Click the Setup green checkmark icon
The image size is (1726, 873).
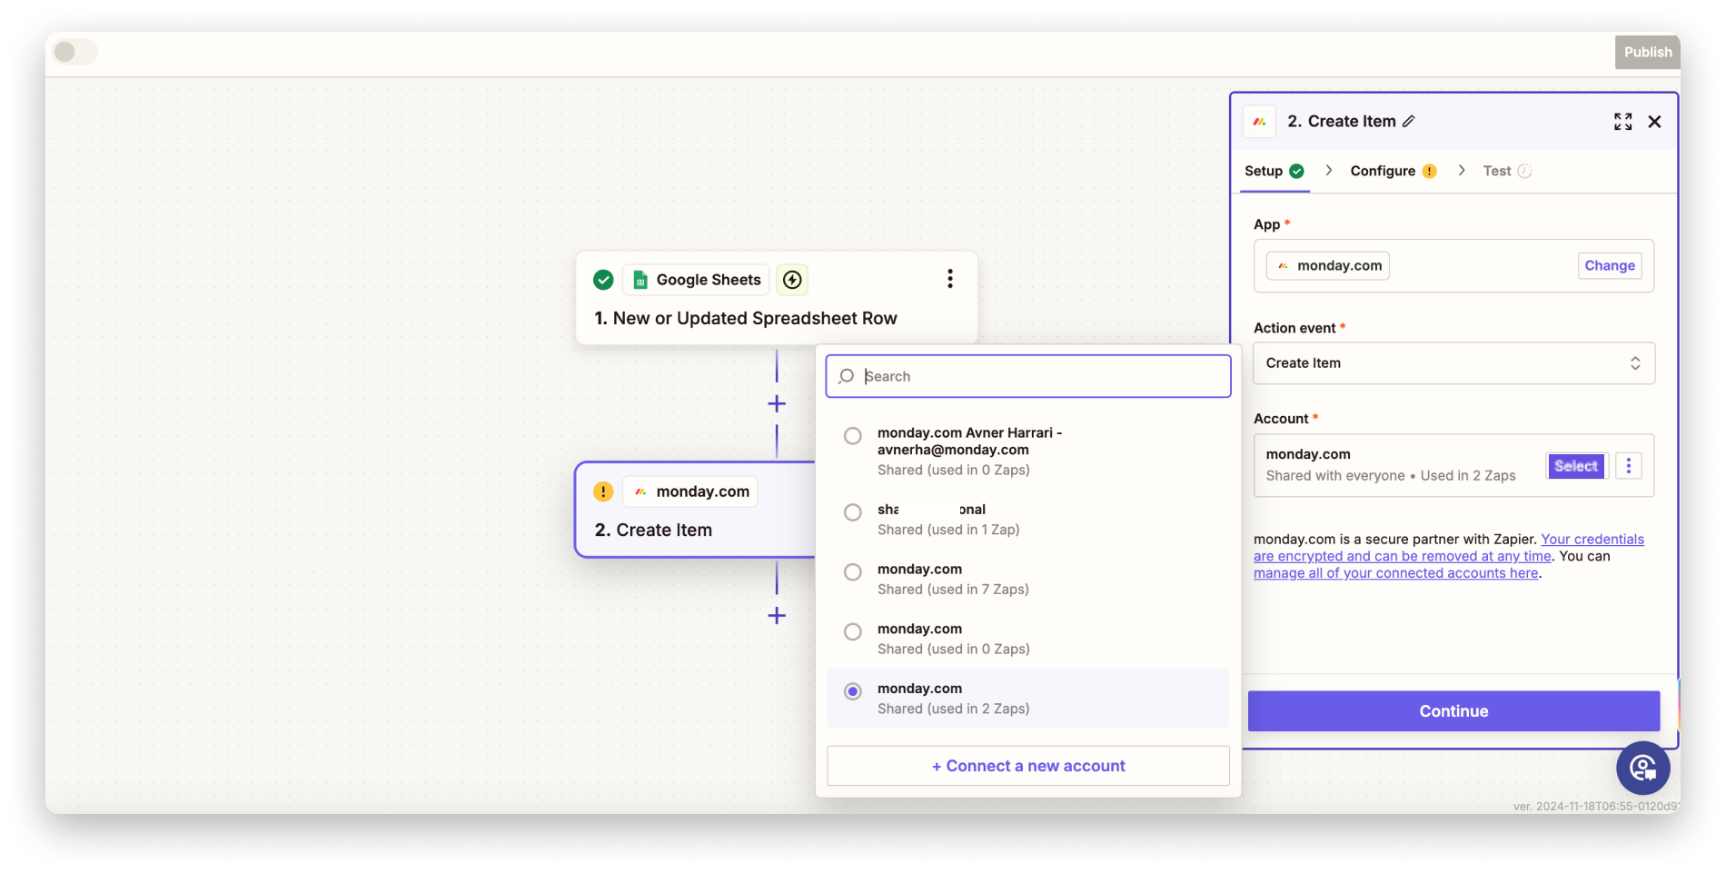tap(1297, 171)
